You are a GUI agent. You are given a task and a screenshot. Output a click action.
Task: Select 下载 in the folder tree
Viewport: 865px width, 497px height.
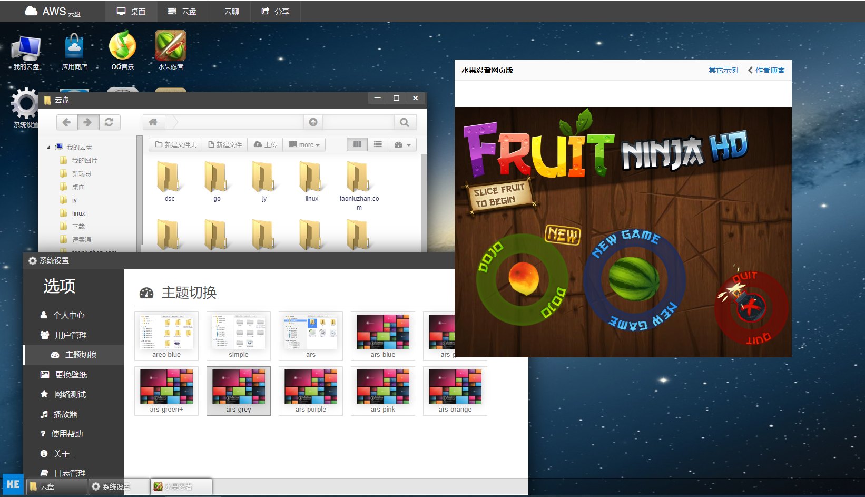coord(78,227)
